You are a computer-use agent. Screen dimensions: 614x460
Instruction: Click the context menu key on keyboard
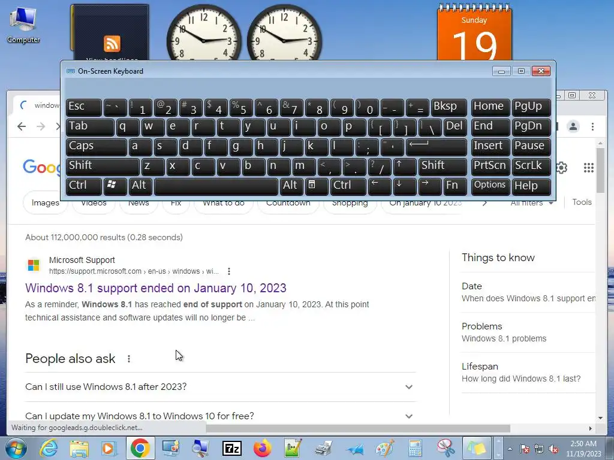tap(317, 186)
